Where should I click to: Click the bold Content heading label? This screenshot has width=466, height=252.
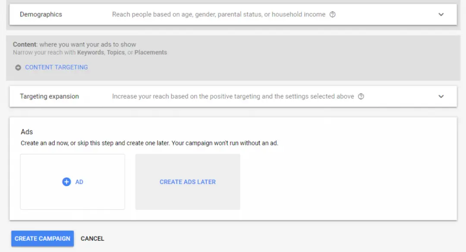tap(24, 44)
